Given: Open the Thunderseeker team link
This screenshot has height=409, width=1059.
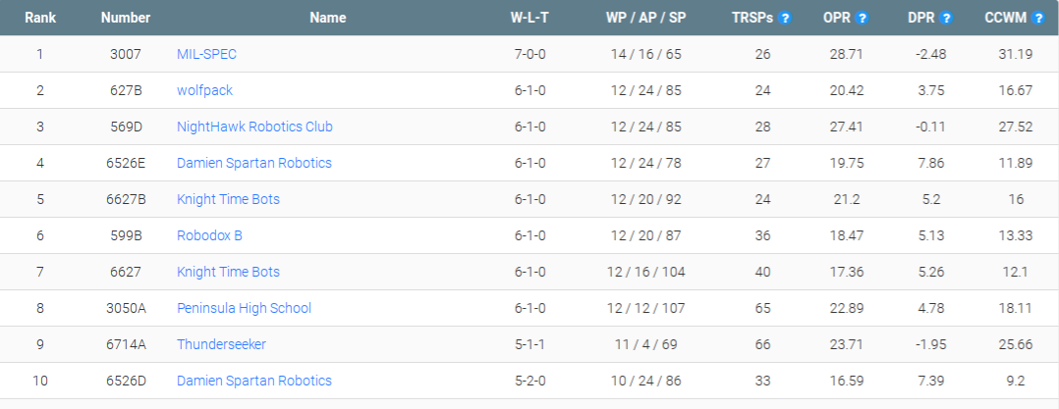Looking at the screenshot, I should (x=222, y=345).
